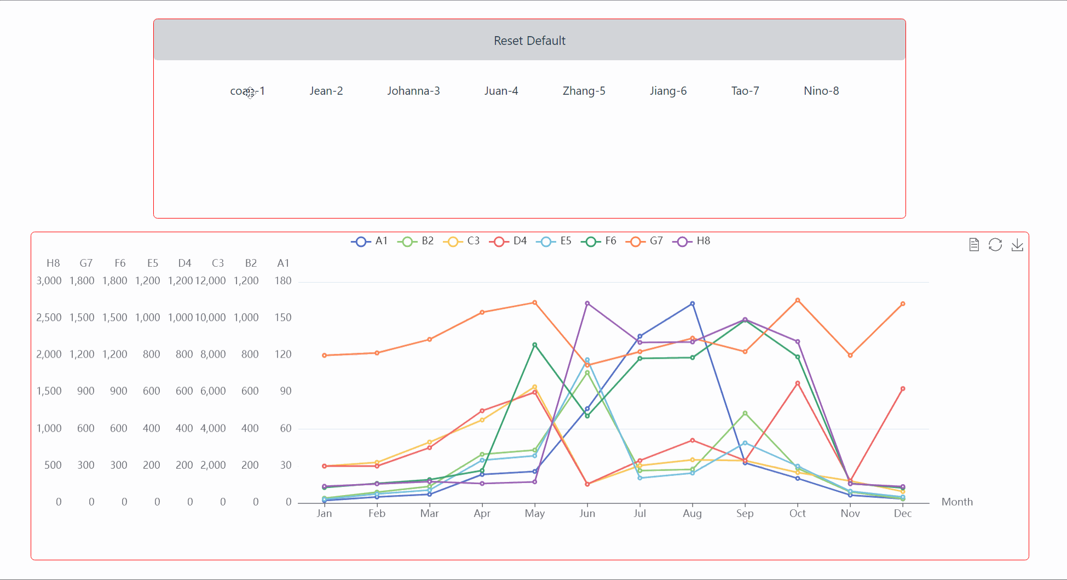Click the Jiang-6 item
The height and width of the screenshot is (580, 1067).
[668, 91]
